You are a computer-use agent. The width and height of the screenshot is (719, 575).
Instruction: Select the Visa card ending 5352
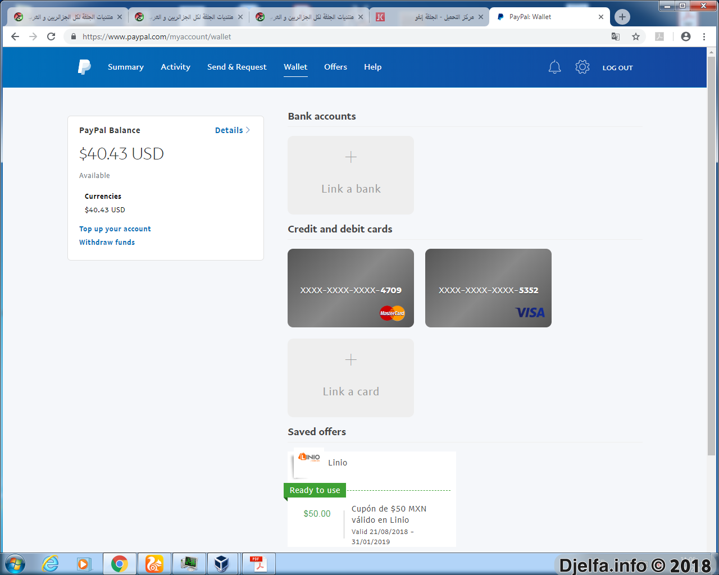tap(489, 288)
